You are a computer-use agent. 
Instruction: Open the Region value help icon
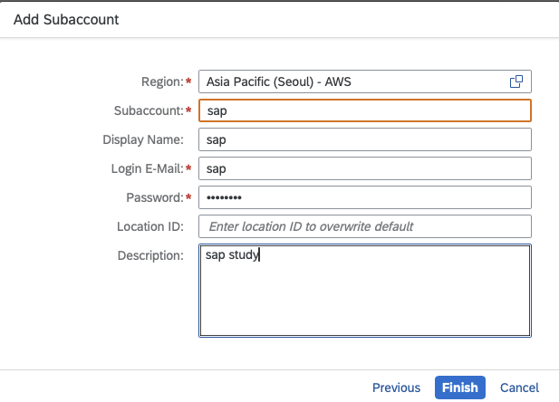pyautogui.click(x=516, y=81)
